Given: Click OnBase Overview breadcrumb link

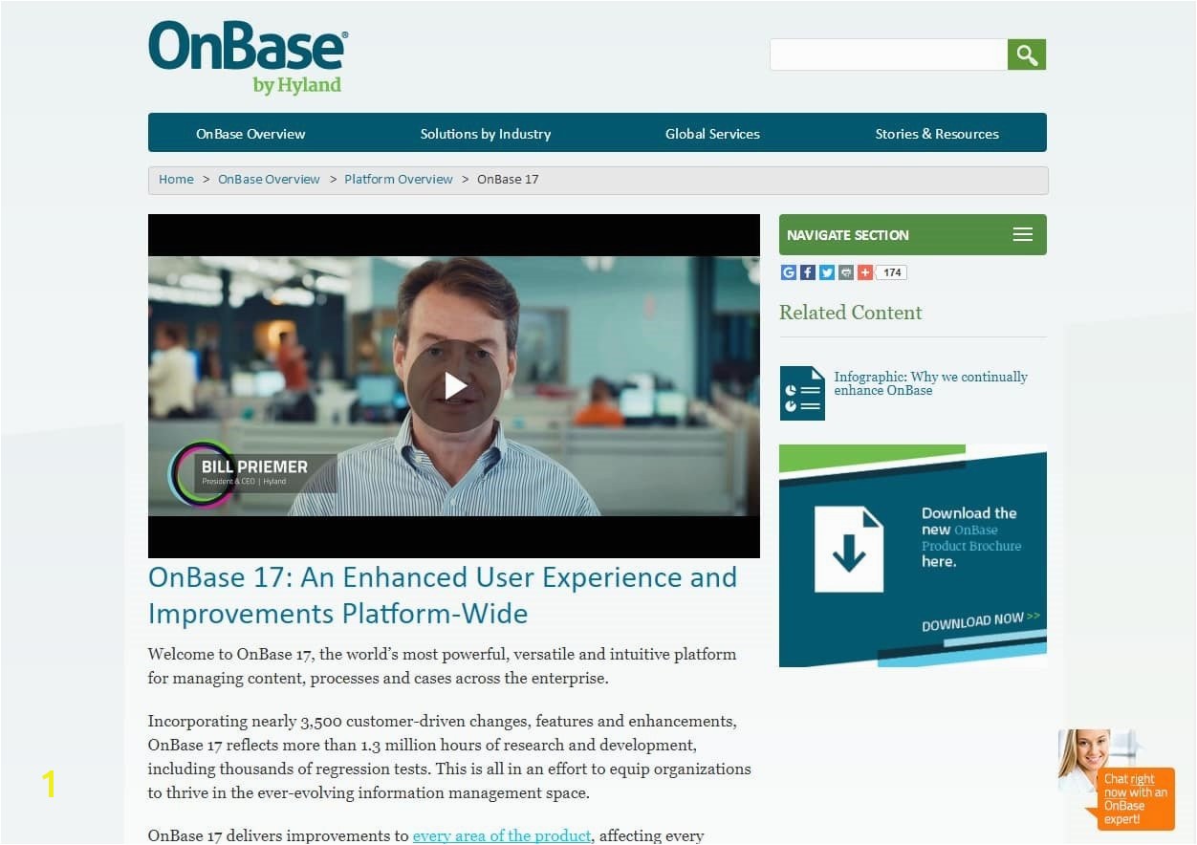Looking at the screenshot, I should (x=269, y=179).
